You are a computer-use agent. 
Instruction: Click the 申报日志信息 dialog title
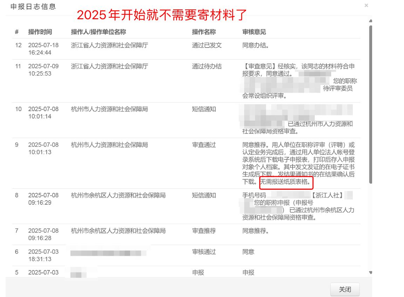click(33, 7)
